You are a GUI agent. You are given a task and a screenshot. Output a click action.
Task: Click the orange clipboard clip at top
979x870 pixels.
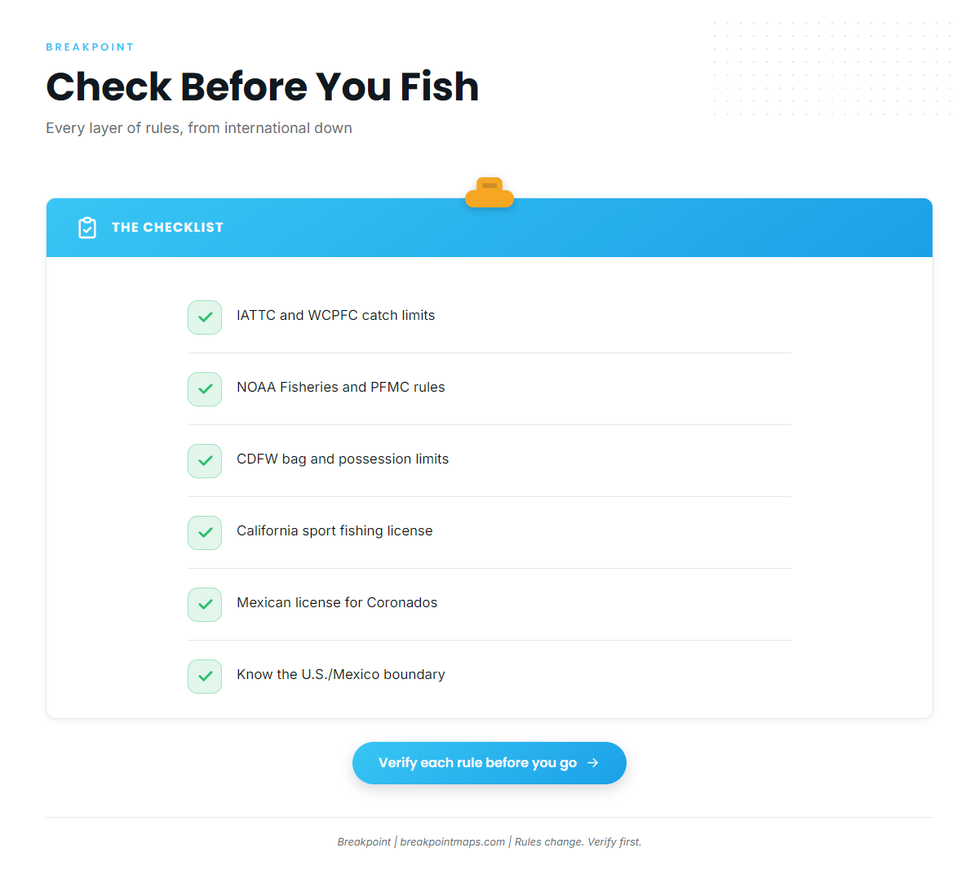pos(489,193)
